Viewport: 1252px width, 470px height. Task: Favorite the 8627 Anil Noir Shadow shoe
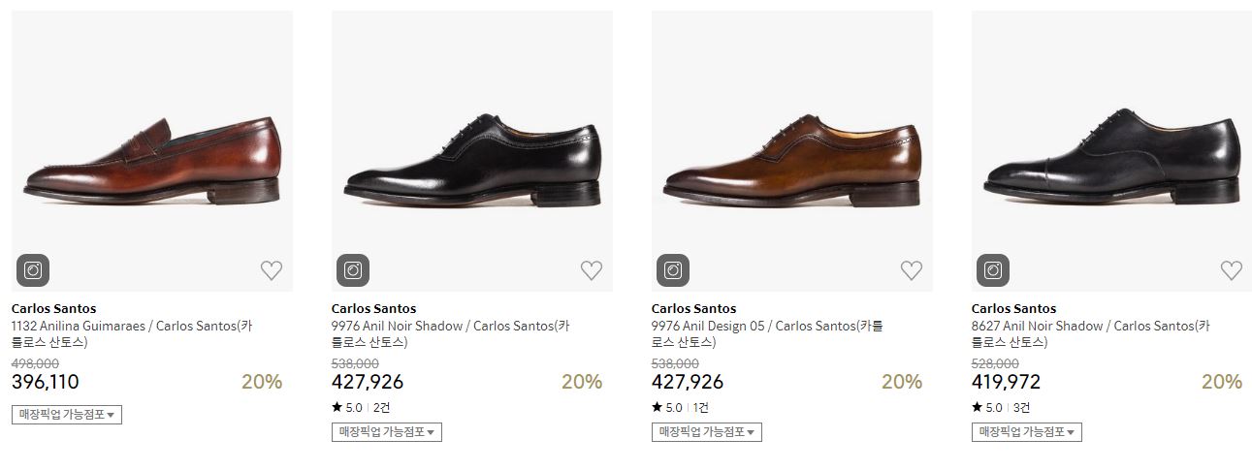pos(1232,271)
